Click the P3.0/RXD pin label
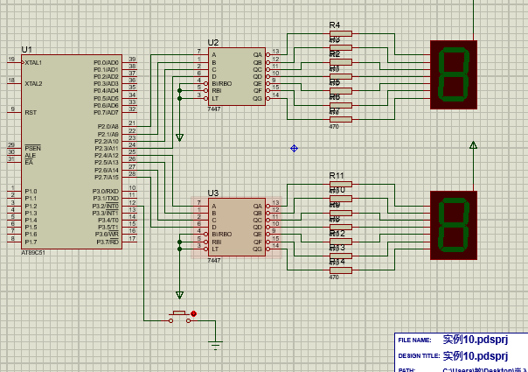The height and width of the screenshot is (372, 528). (106, 191)
